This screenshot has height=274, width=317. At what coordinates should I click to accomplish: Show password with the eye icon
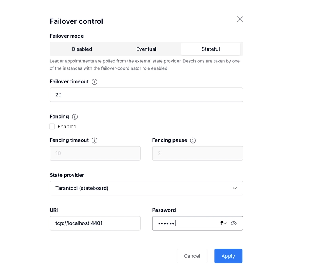[234, 223]
